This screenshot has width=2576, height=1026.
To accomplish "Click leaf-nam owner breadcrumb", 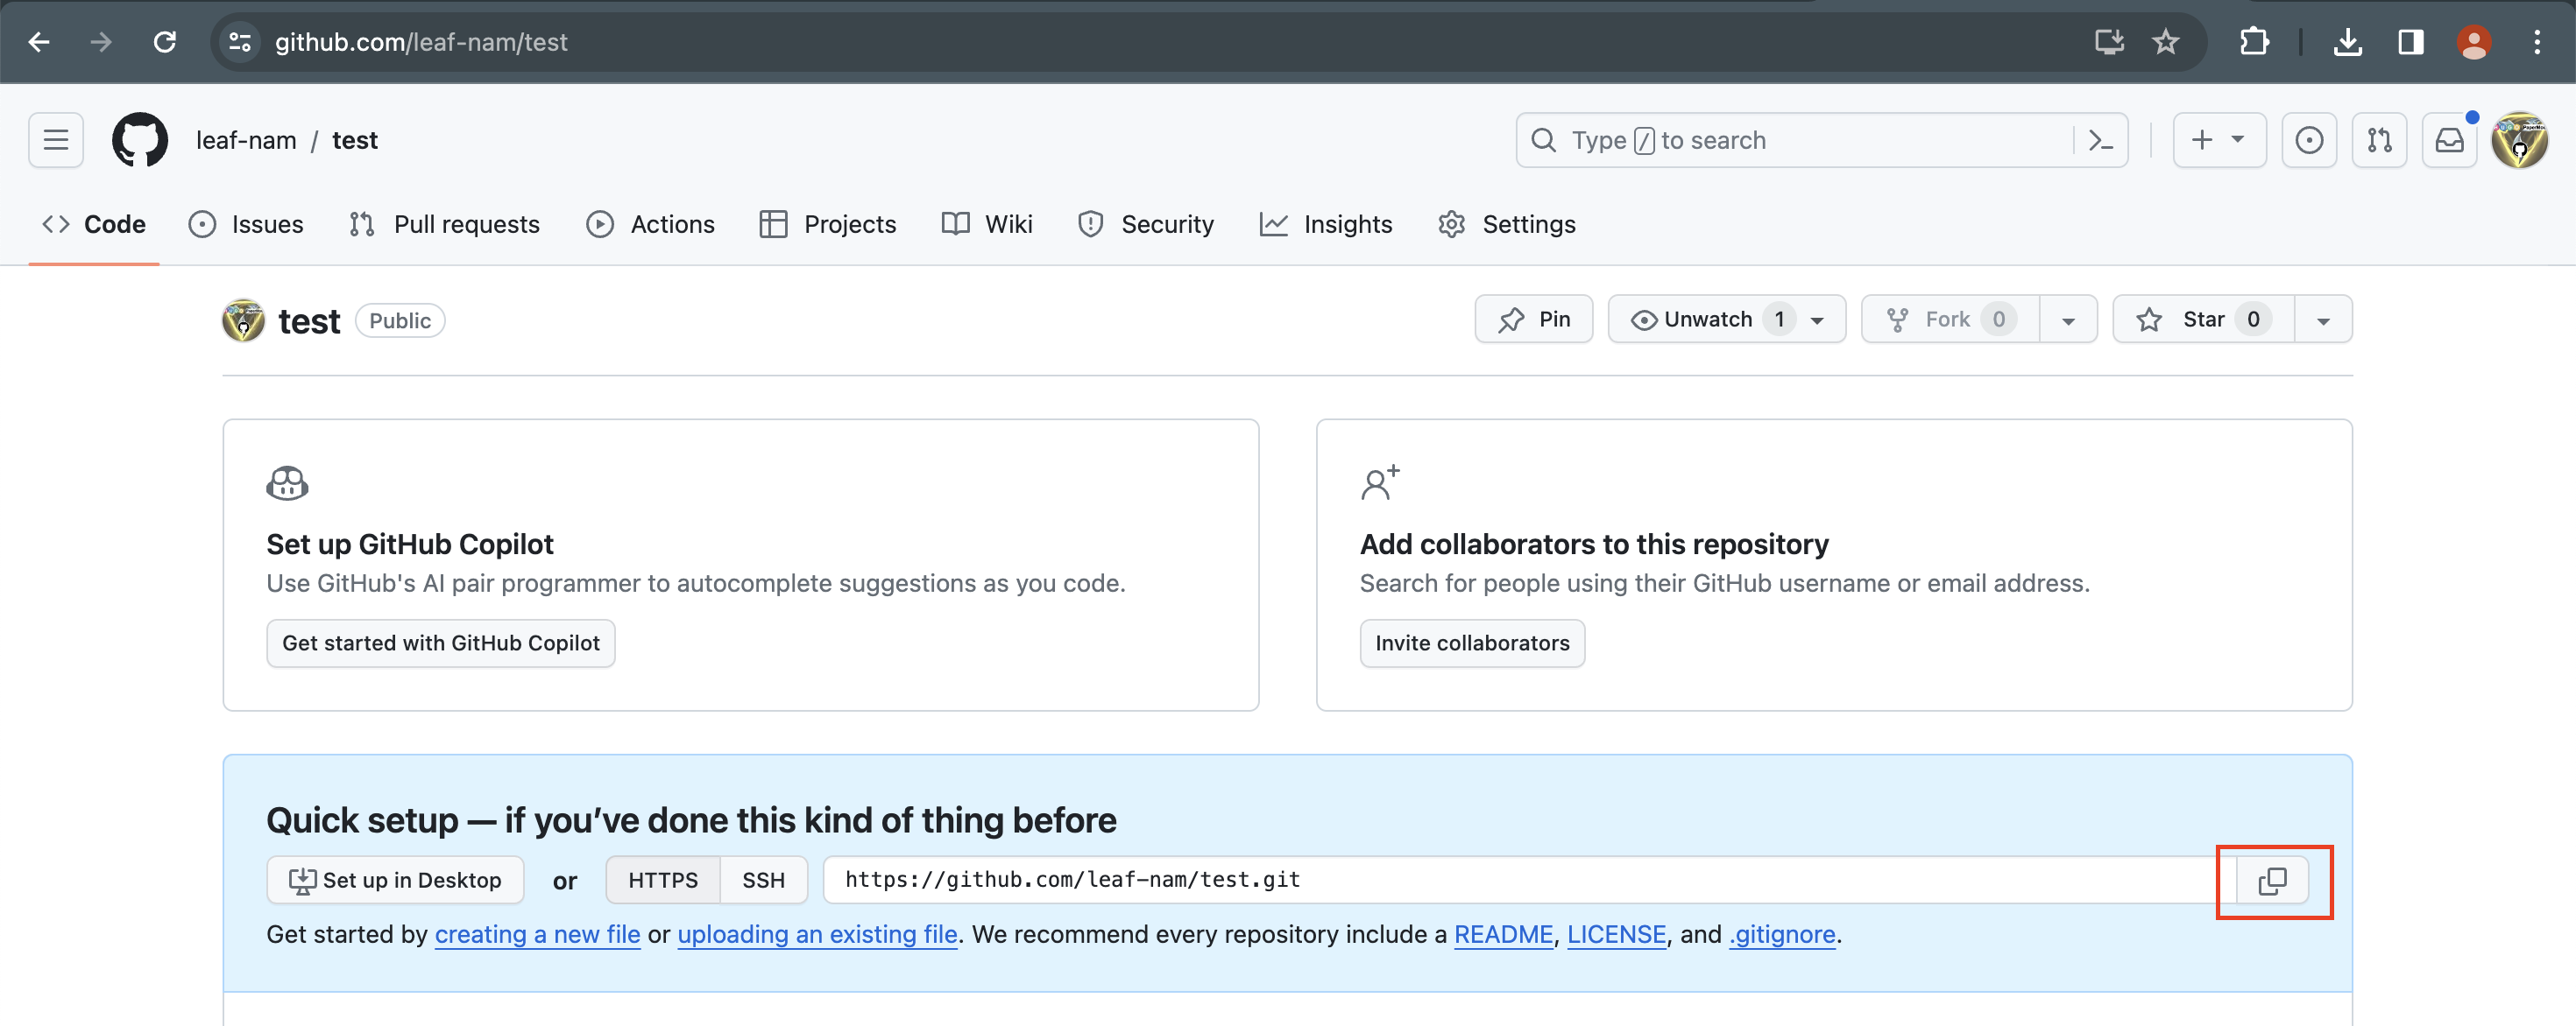I will pos(246,140).
